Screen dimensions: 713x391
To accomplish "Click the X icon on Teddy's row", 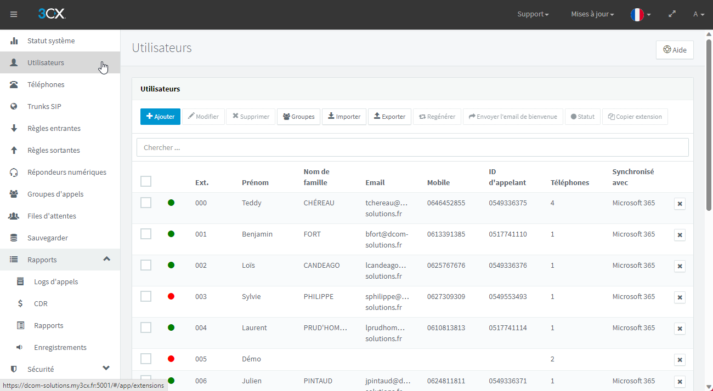I will (x=680, y=204).
